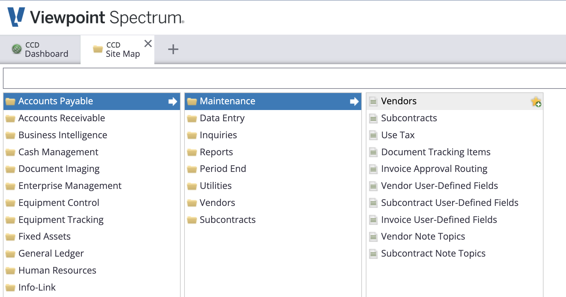This screenshot has height=297, width=566.
Task: Open the Use Tax screen
Action: (x=455, y=135)
